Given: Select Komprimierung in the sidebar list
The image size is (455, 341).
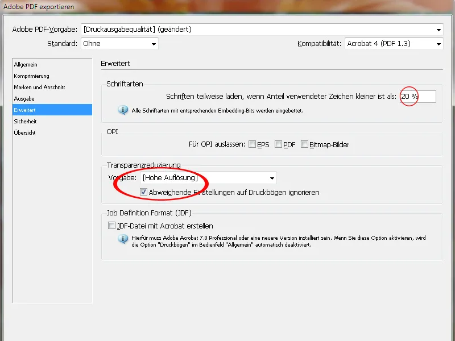Looking at the screenshot, I should (32, 76).
